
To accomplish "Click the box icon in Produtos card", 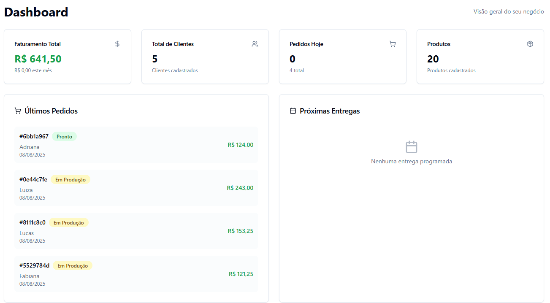I will point(530,44).
